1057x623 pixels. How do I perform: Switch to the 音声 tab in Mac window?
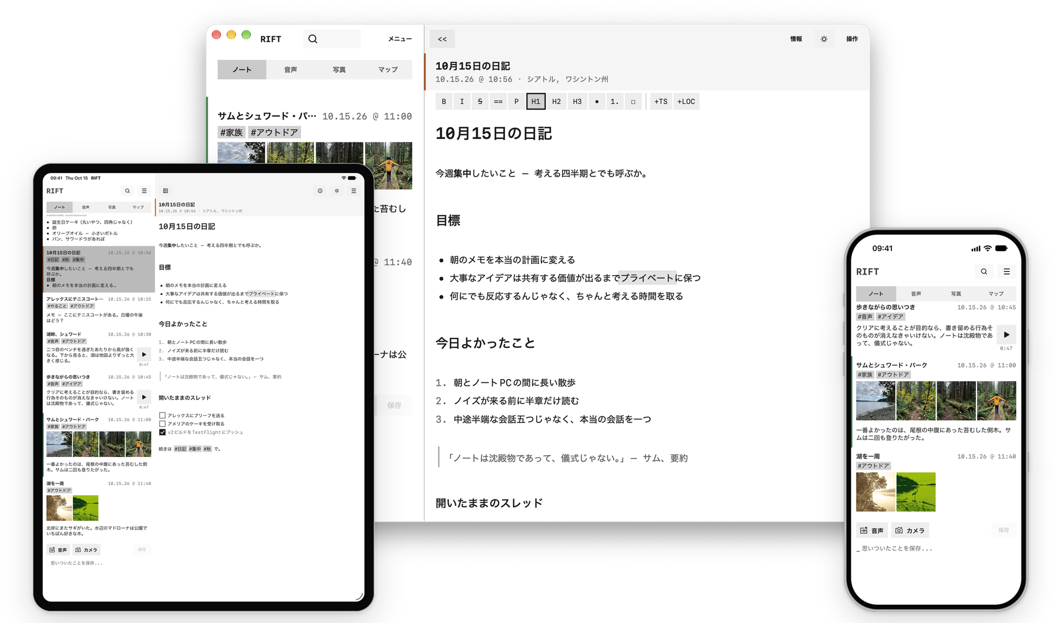(291, 69)
